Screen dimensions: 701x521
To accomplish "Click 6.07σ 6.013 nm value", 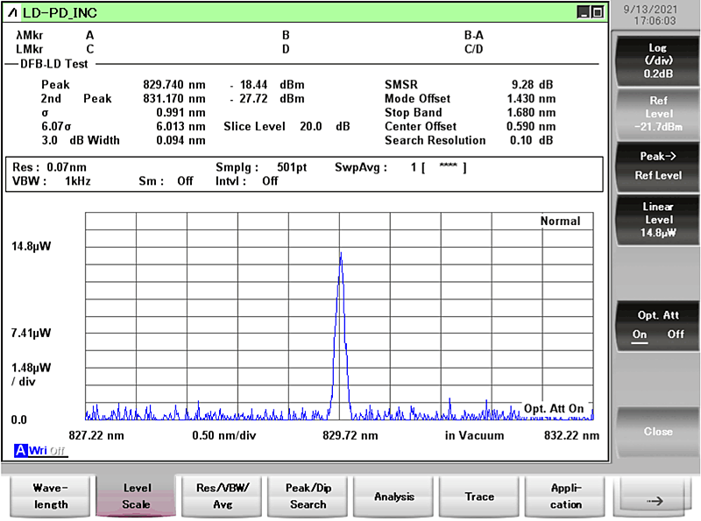I will pyautogui.click(x=181, y=126).
